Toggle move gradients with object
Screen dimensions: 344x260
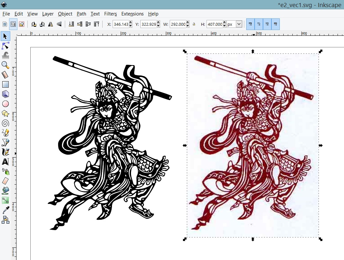[267, 24]
